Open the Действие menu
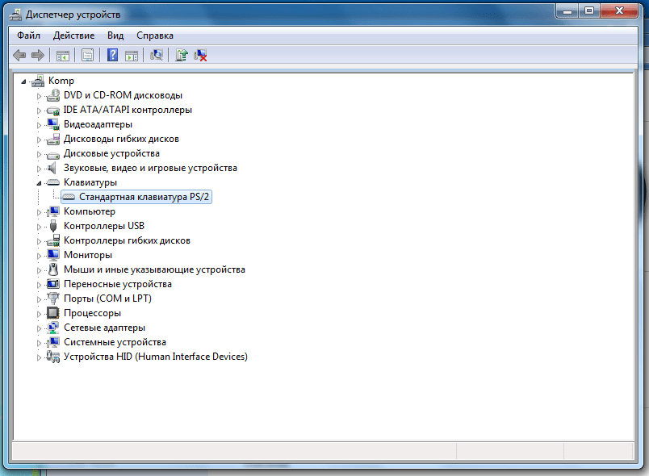The height and width of the screenshot is (476, 649). pyautogui.click(x=73, y=35)
